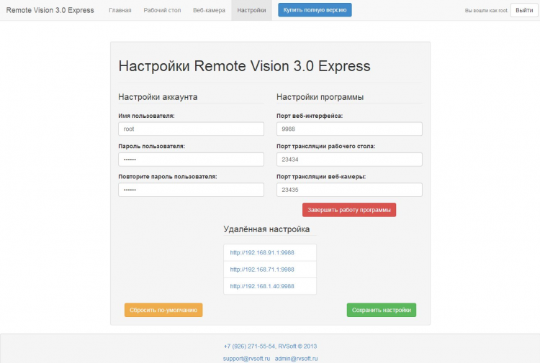Image resolution: width=540 pixels, height=363 pixels.
Task: Click Завершить работу программы button
Action: point(349,210)
